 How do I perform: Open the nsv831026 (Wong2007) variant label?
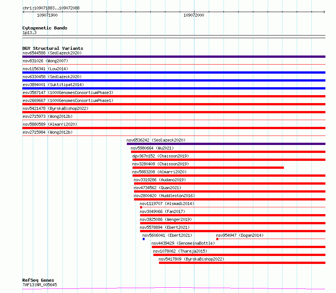(x=45, y=61)
